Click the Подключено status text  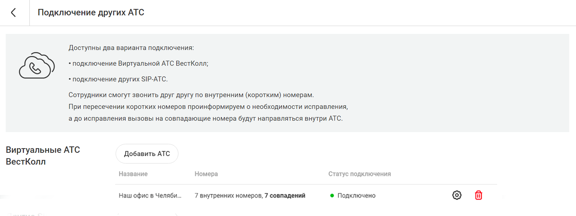[357, 196]
